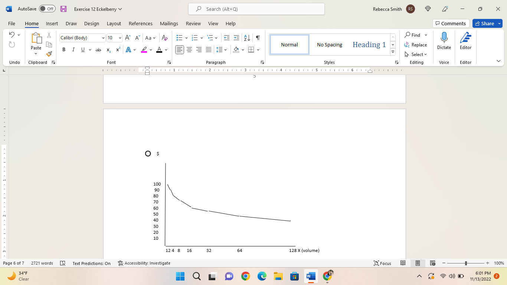Justify paragraph text
Image resolution: width=507 pixels, height=285 pixels.
[x=209, y=50]
